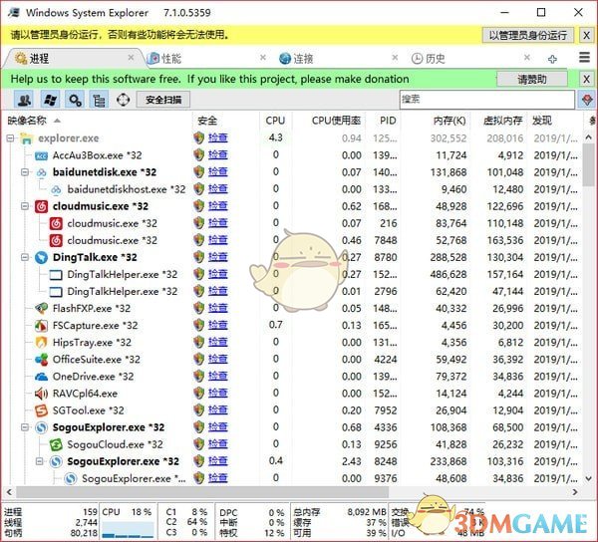
Task: Collapse the DingTalk.exe *32 tree node
Action: point(24,257)
